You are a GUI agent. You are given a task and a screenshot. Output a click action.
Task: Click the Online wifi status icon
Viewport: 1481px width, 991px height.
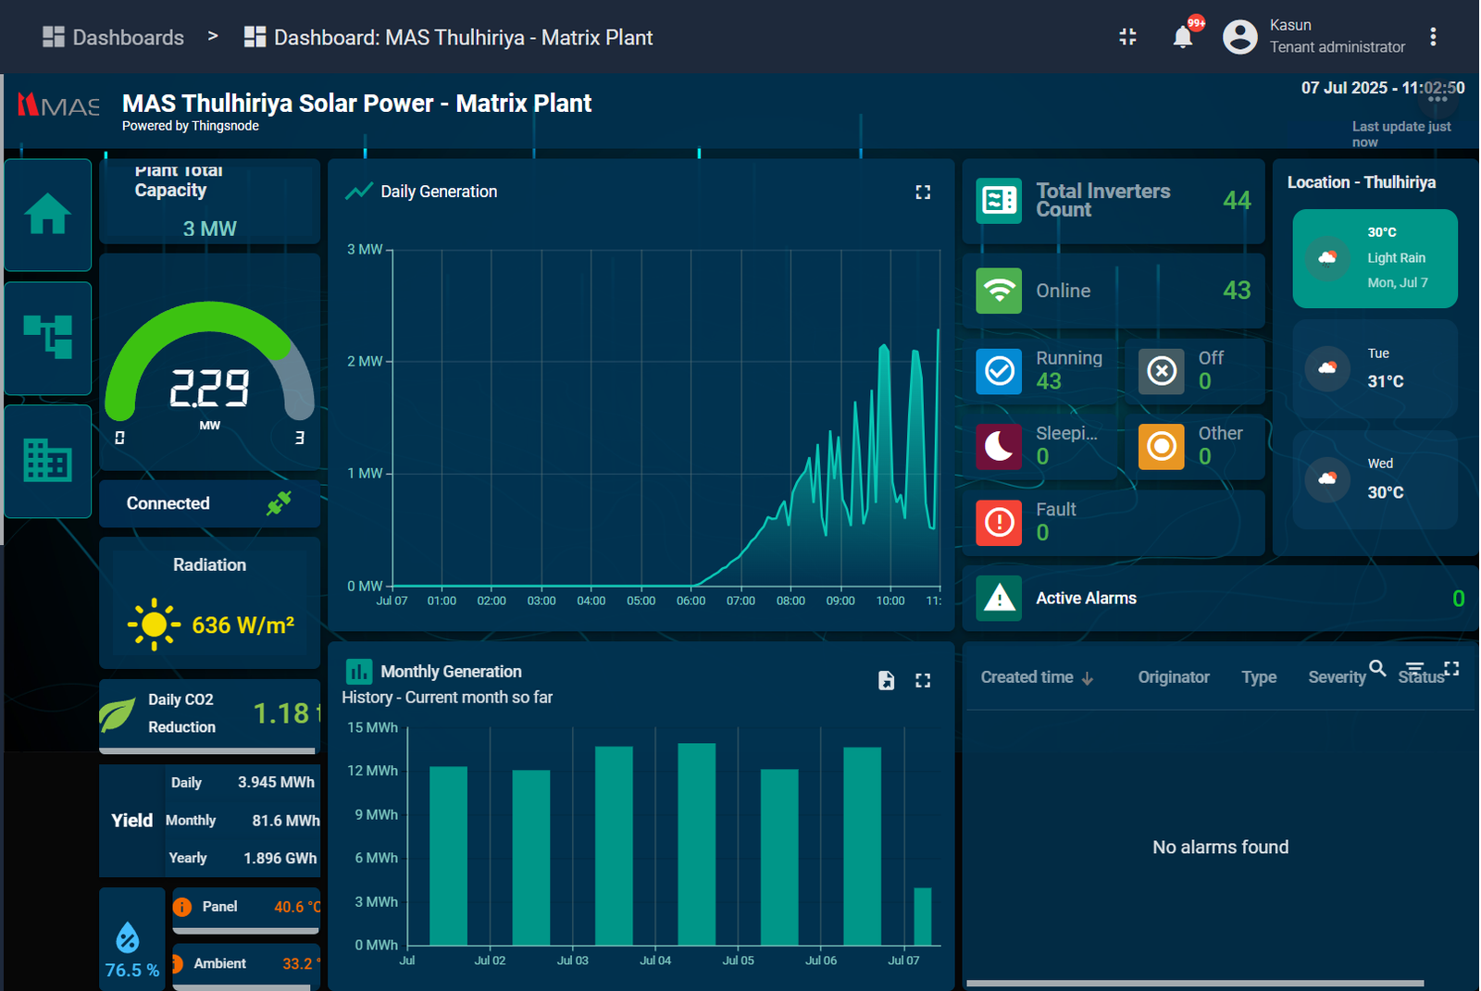[x=999, y=291]
